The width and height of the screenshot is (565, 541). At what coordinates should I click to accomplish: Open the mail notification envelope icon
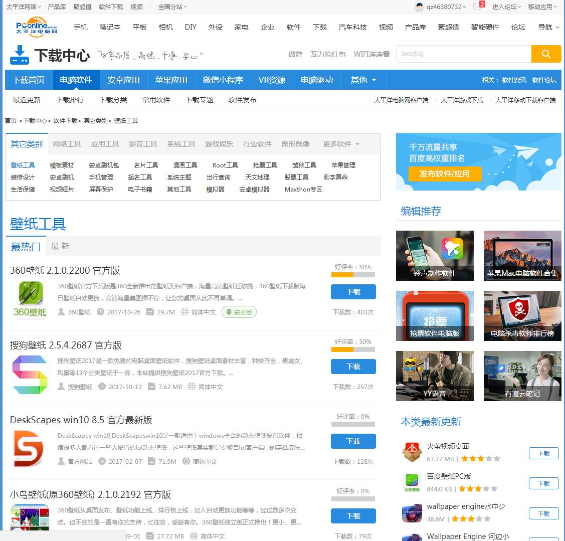477,7
